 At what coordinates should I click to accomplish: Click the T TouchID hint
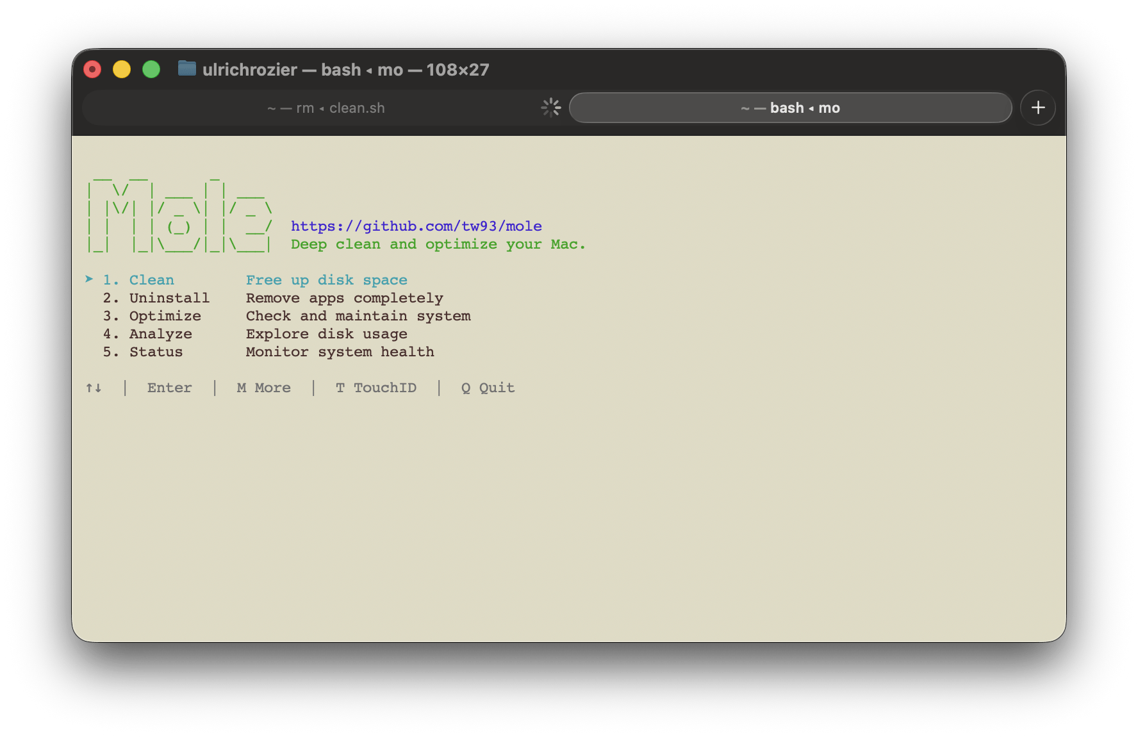tap(376, 388)
